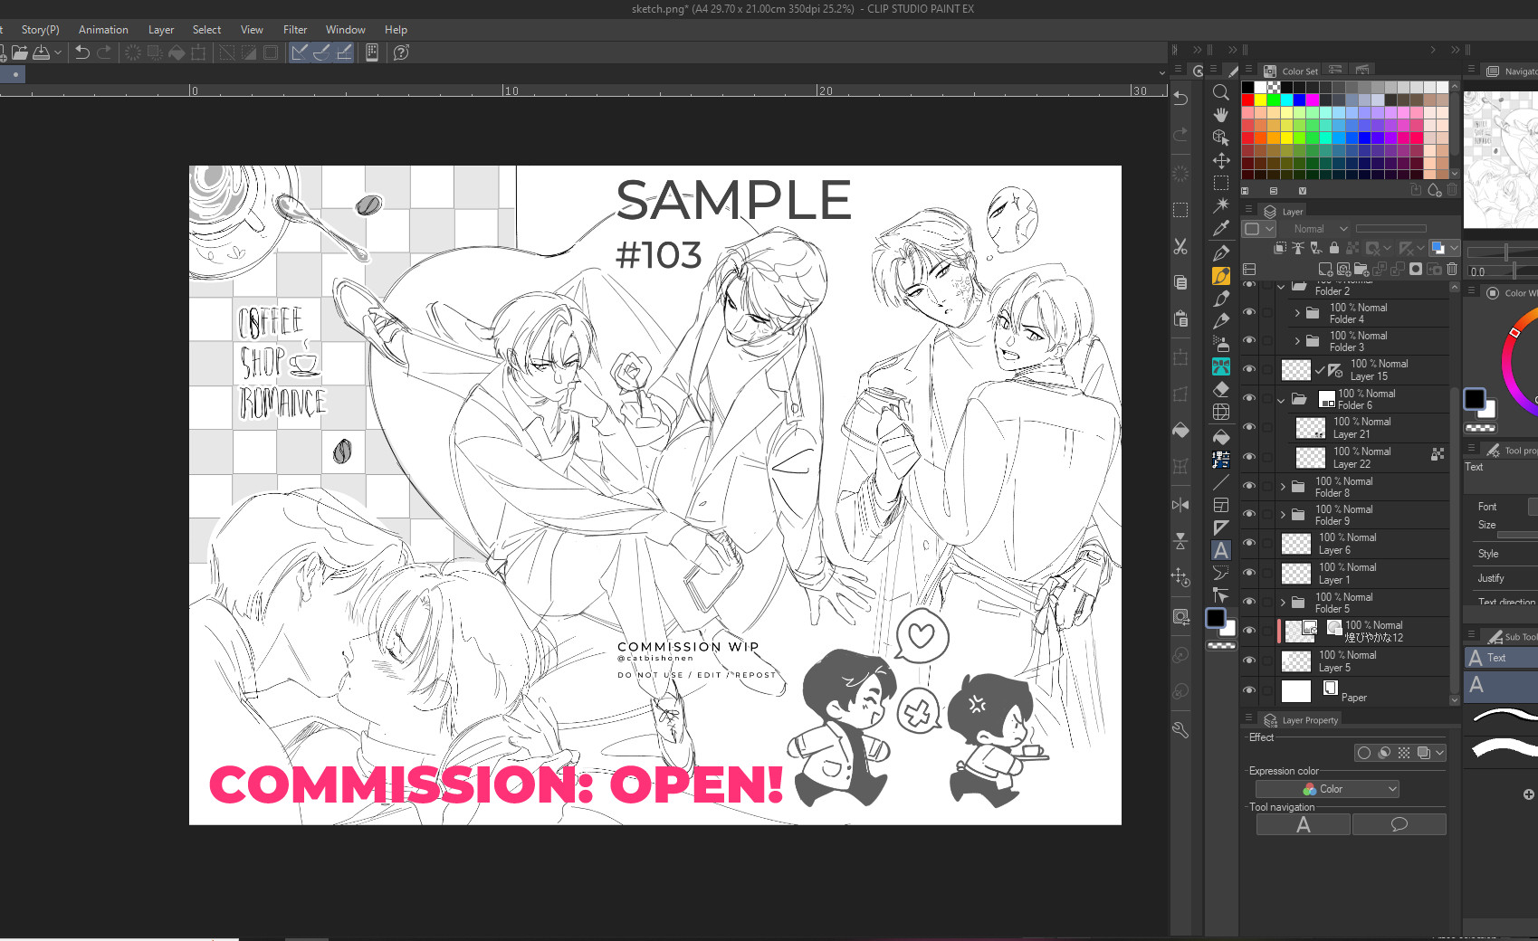This screenshot has height=941, width=1538.
Task: Delete the selected layer with trash icon
Action: click(1452, 269)
